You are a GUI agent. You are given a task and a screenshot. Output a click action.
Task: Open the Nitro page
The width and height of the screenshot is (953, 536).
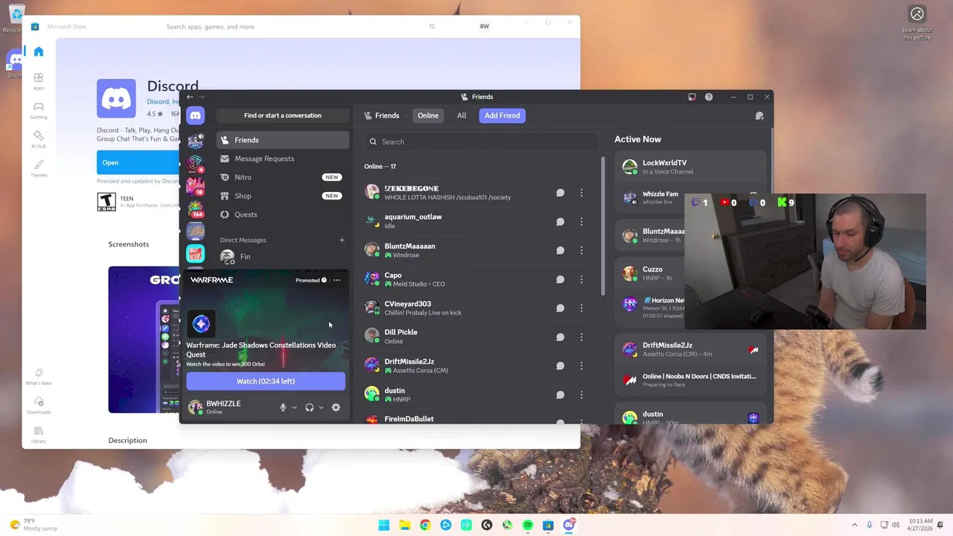[283, 177]
